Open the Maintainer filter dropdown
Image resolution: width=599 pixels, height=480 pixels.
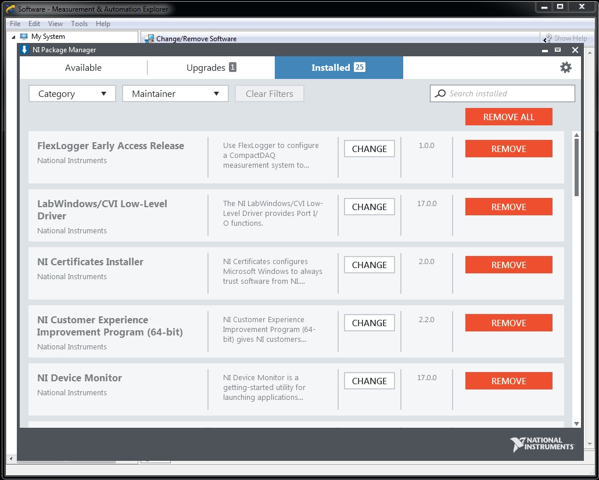tap(175, 93)
